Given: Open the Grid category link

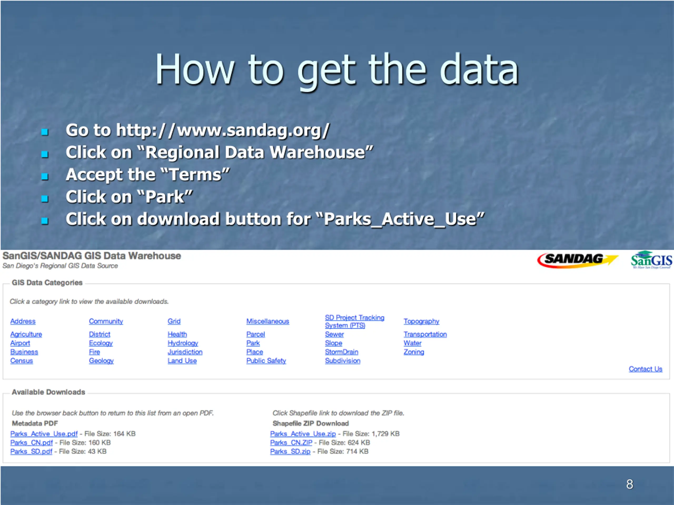Looking at the screenshot, I should point(174,321).
